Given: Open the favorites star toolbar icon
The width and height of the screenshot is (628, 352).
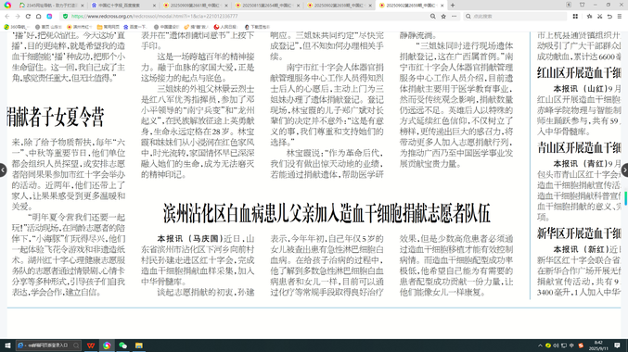Looking at the screenshot, I should 589,17.
